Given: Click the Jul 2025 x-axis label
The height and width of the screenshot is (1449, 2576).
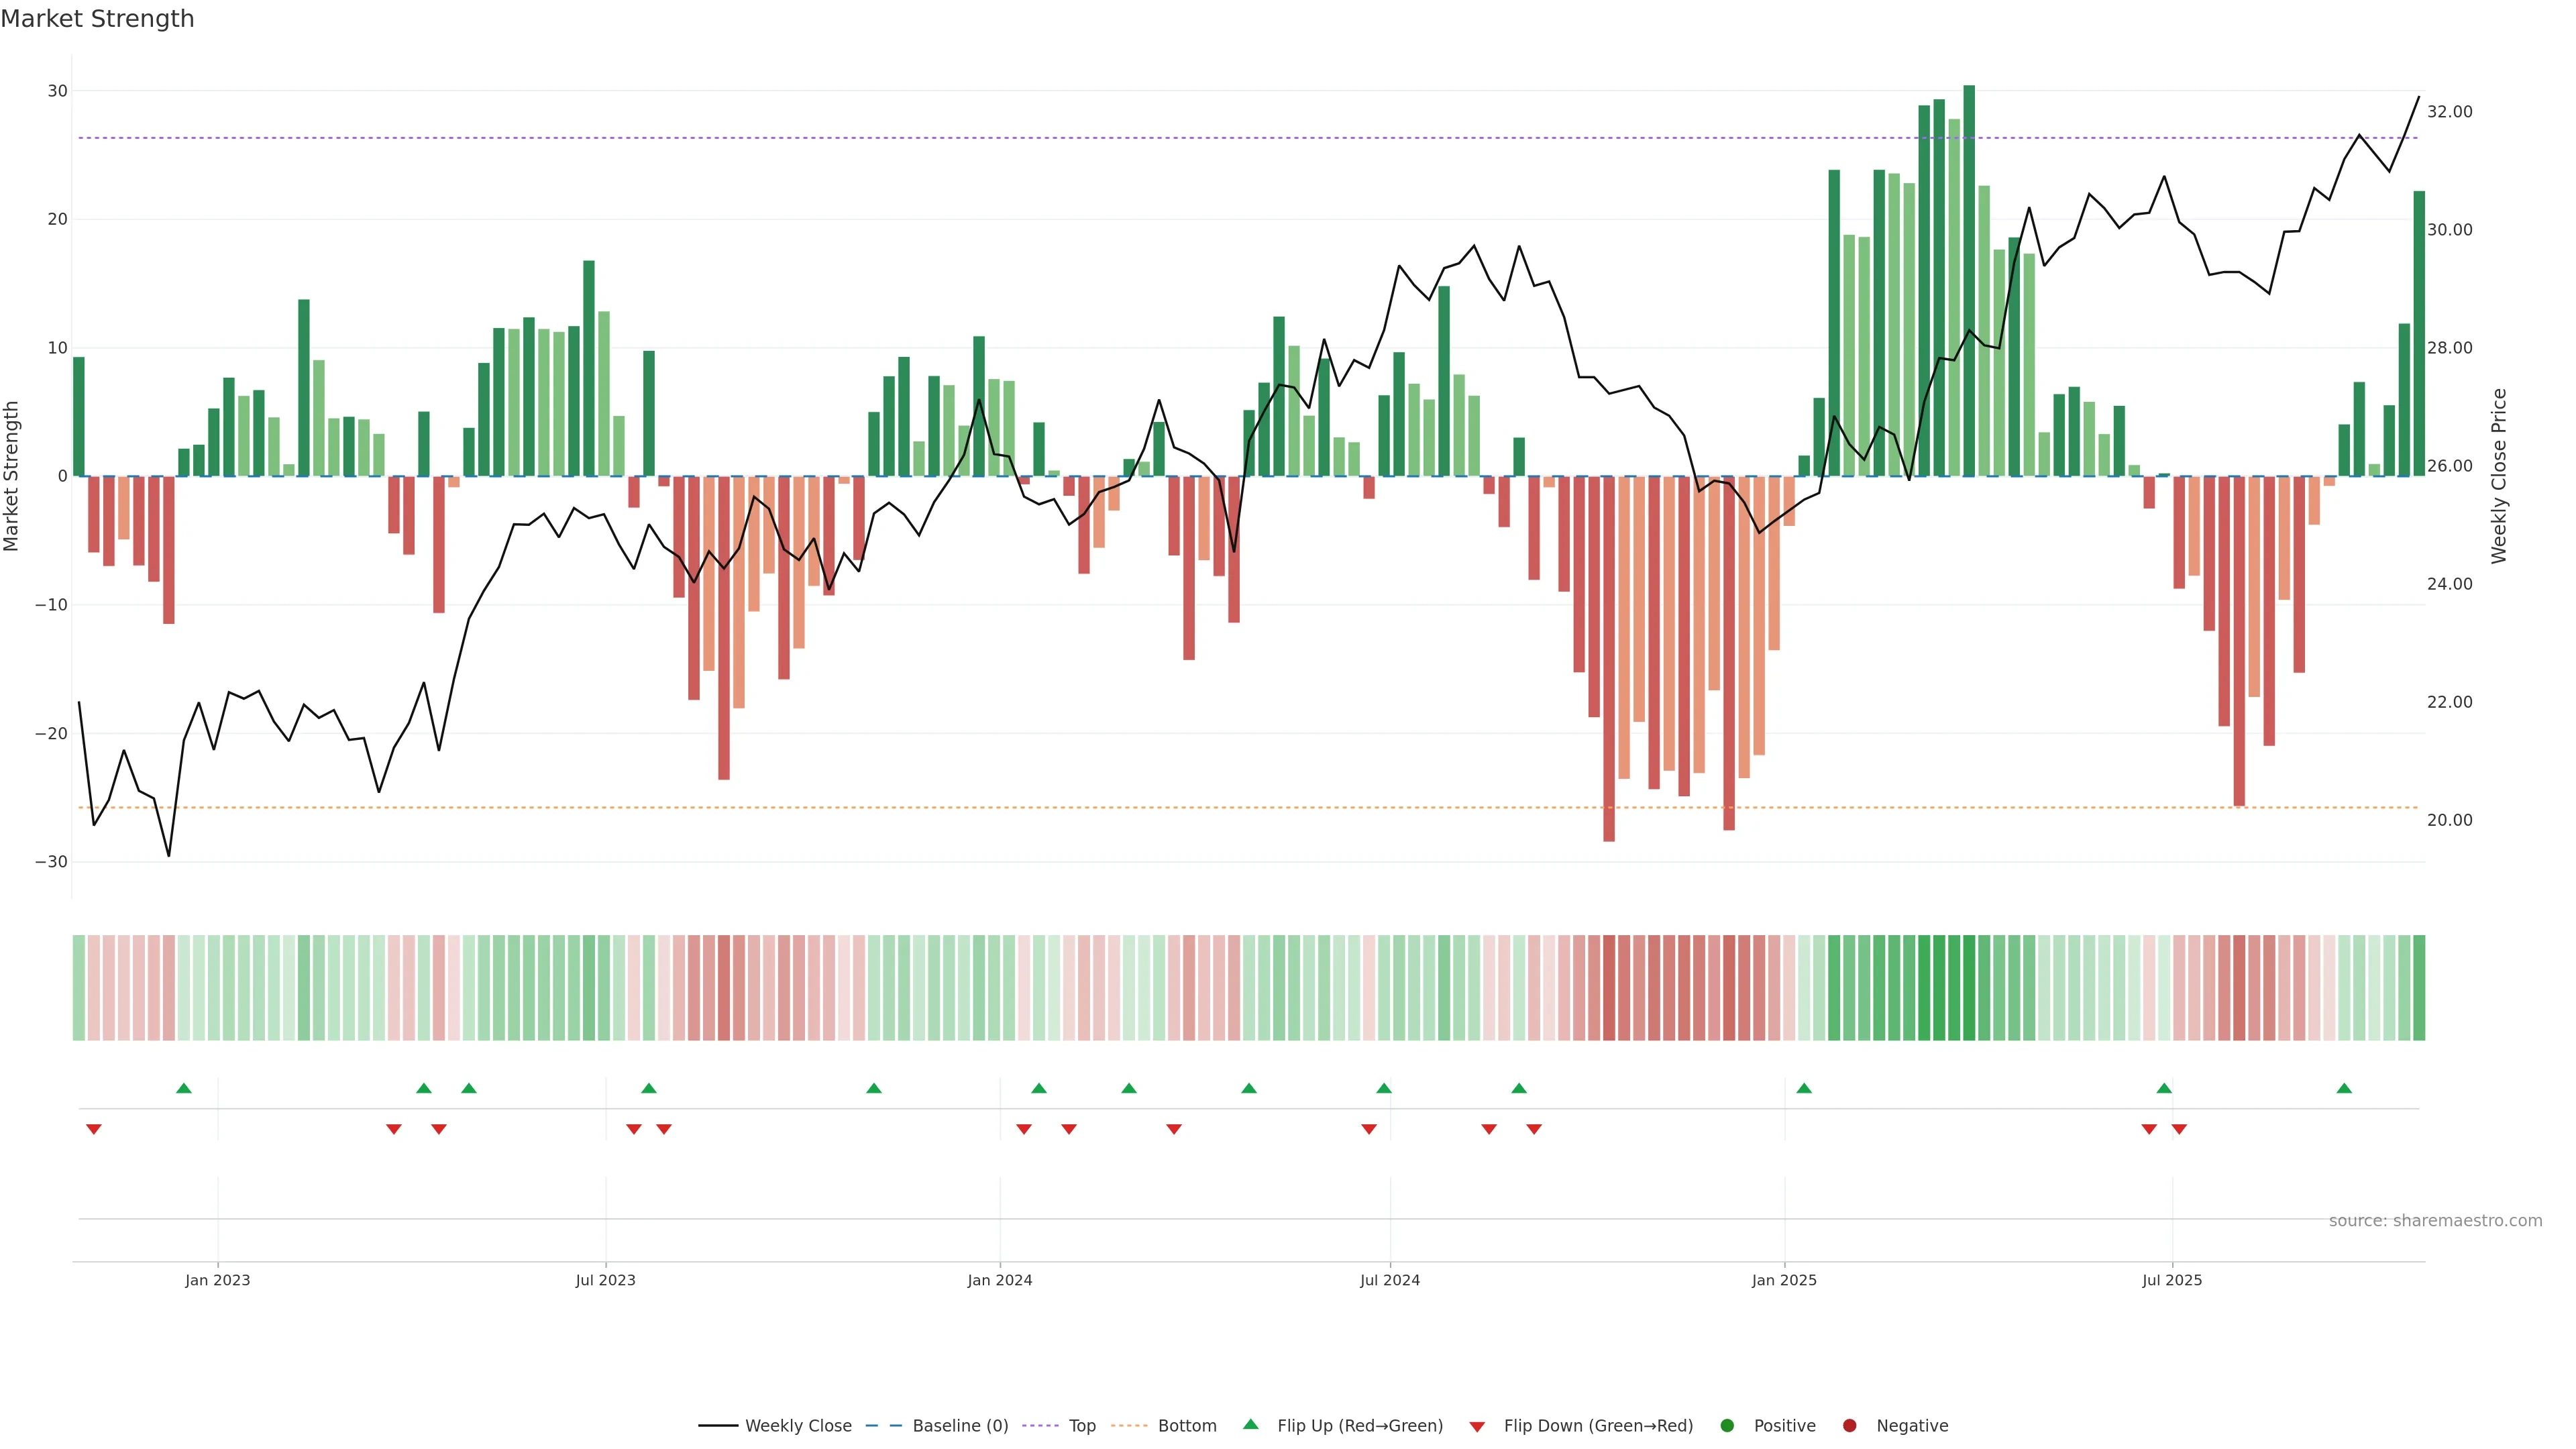Looking at the screenshot, I should click(x=2172, y=1280).
